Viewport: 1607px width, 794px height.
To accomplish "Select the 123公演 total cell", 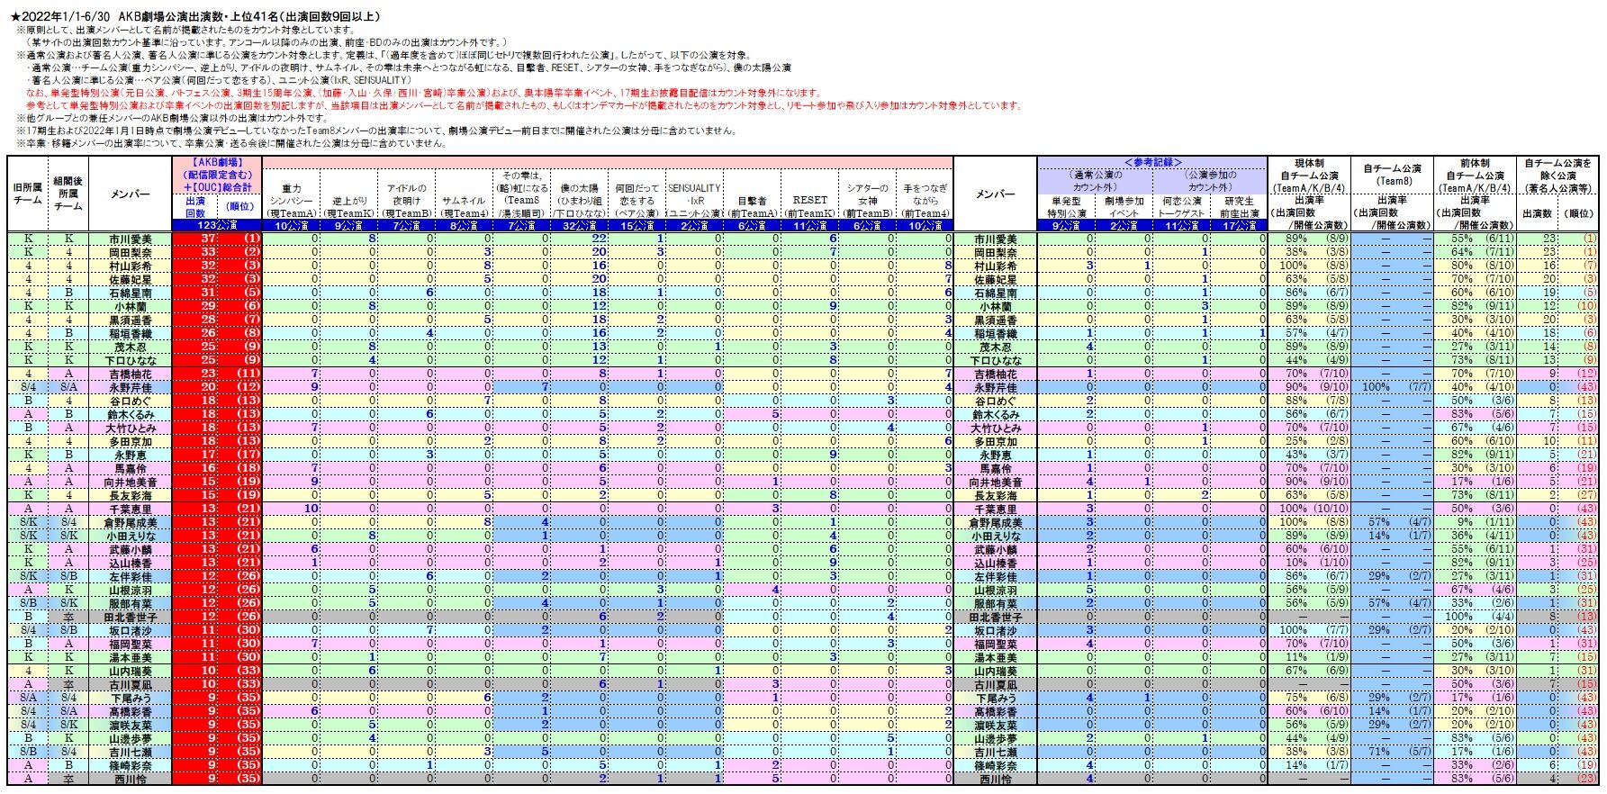I will [x=217, y=225].
